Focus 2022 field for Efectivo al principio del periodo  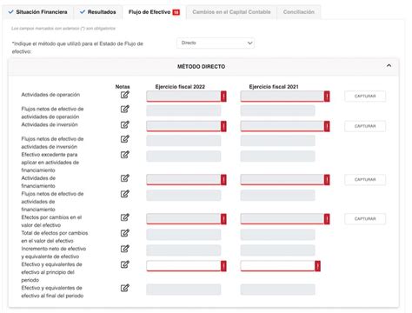pos(186,266)
